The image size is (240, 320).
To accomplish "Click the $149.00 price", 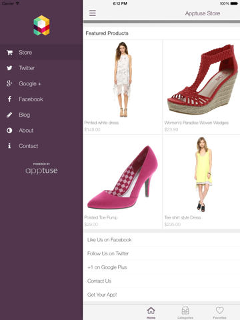I will click(x=93, y=129).
